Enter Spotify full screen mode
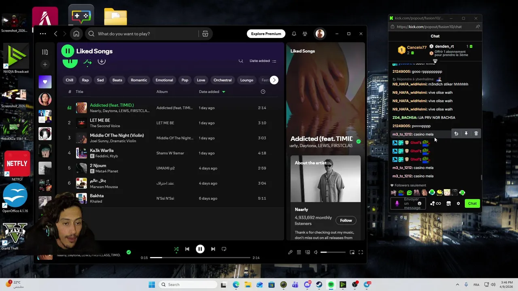 (x=361, y=252)
